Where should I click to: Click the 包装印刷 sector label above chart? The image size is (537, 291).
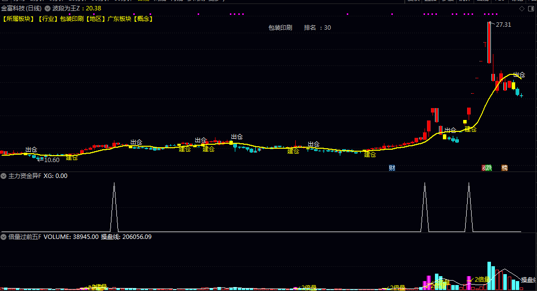point(280,28)
